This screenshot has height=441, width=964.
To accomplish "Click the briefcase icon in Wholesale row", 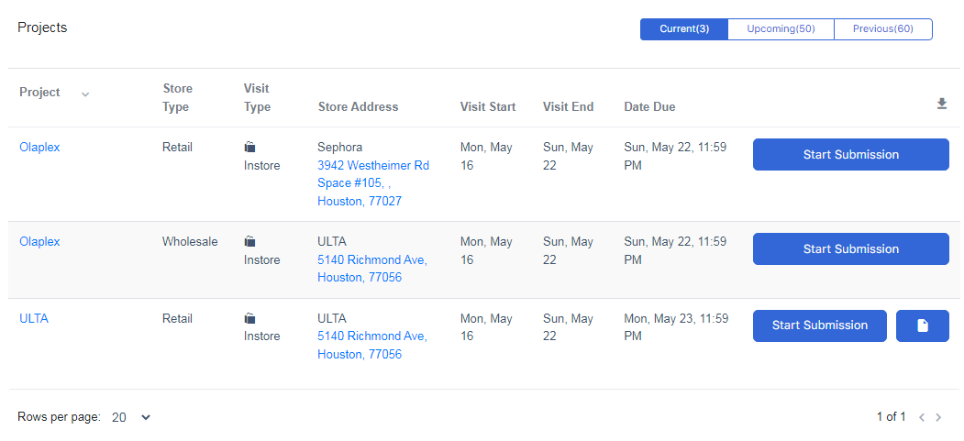I will tap(250, 242).
